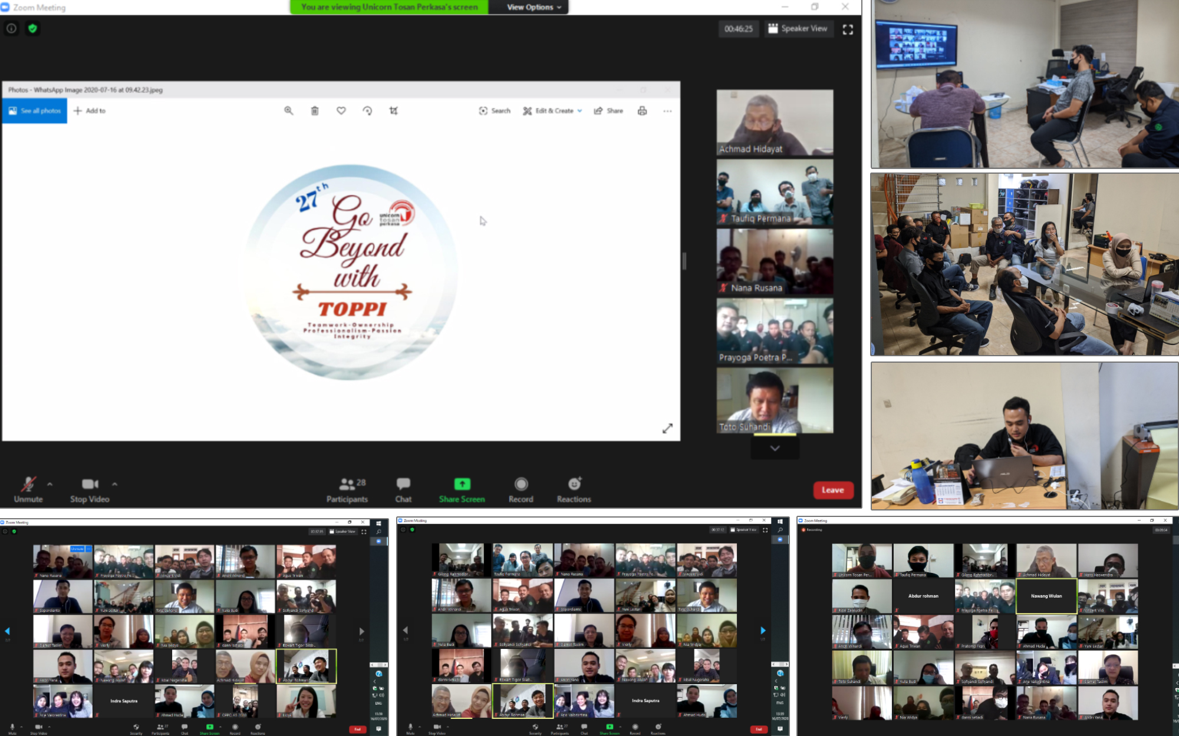The width and height of the screenshot is (1179, 736).
Task: Select Prayoga Poetra P... video thumbnail
Action: point(775,331)
